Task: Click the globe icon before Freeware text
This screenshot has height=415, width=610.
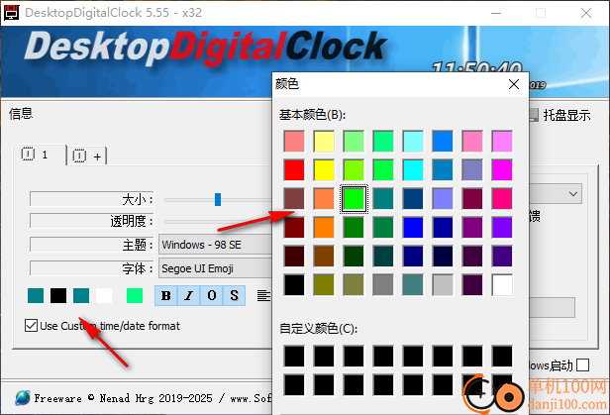Action: 23,398
